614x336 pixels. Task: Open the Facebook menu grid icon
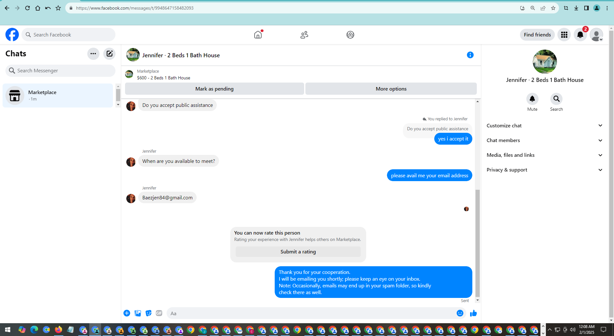point(564,35)
